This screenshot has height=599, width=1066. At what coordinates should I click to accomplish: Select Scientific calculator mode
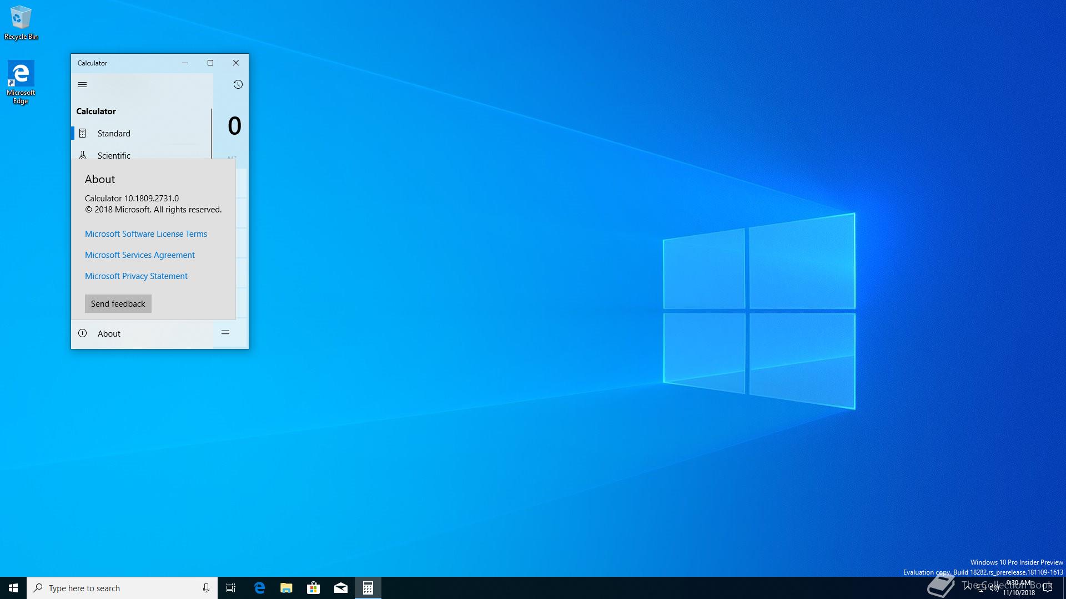click(142, 155)
